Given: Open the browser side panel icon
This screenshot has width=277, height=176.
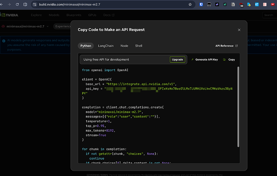Looking at the screenshot, I should (x=25, y=4).
